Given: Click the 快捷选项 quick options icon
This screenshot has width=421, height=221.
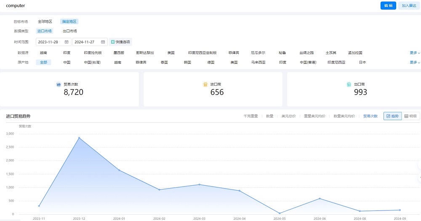Looking at the screenshot, I should [x=113, y=42].
